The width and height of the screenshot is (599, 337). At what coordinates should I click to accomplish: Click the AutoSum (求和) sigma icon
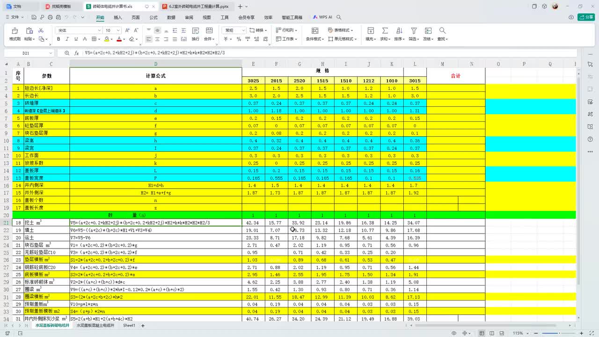point(385,30)
